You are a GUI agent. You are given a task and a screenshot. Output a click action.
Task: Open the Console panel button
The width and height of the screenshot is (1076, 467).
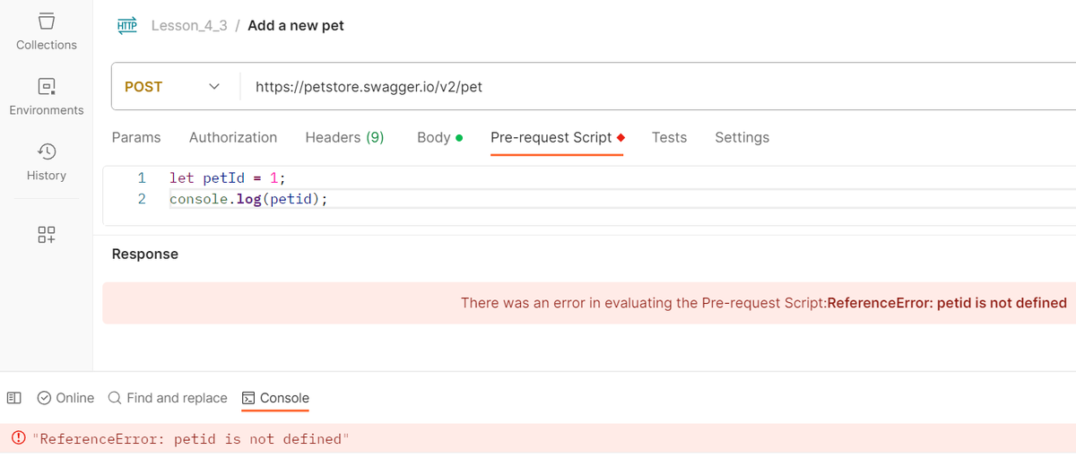click(276, 398)
